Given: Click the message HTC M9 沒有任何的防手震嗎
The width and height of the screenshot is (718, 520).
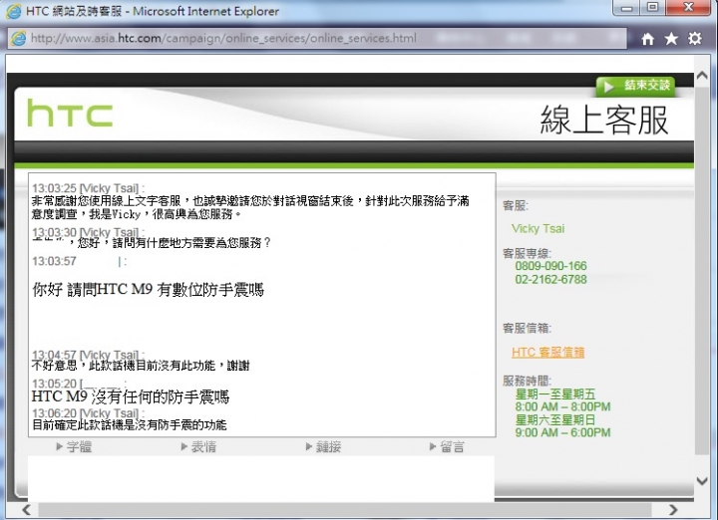Looking at the screenshot, I should tap(131, 396).
